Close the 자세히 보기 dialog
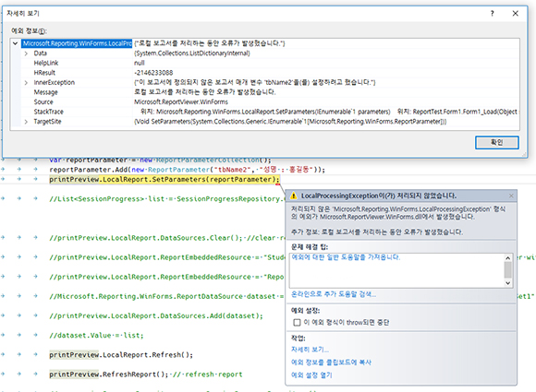This screenshot has width=536, height=392. coord(515,13)
